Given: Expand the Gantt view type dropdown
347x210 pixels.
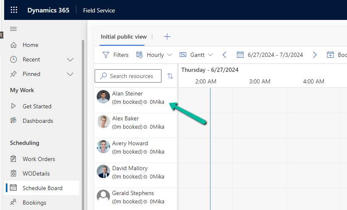Looking at the screenshot, I should (x=196, y=55).
